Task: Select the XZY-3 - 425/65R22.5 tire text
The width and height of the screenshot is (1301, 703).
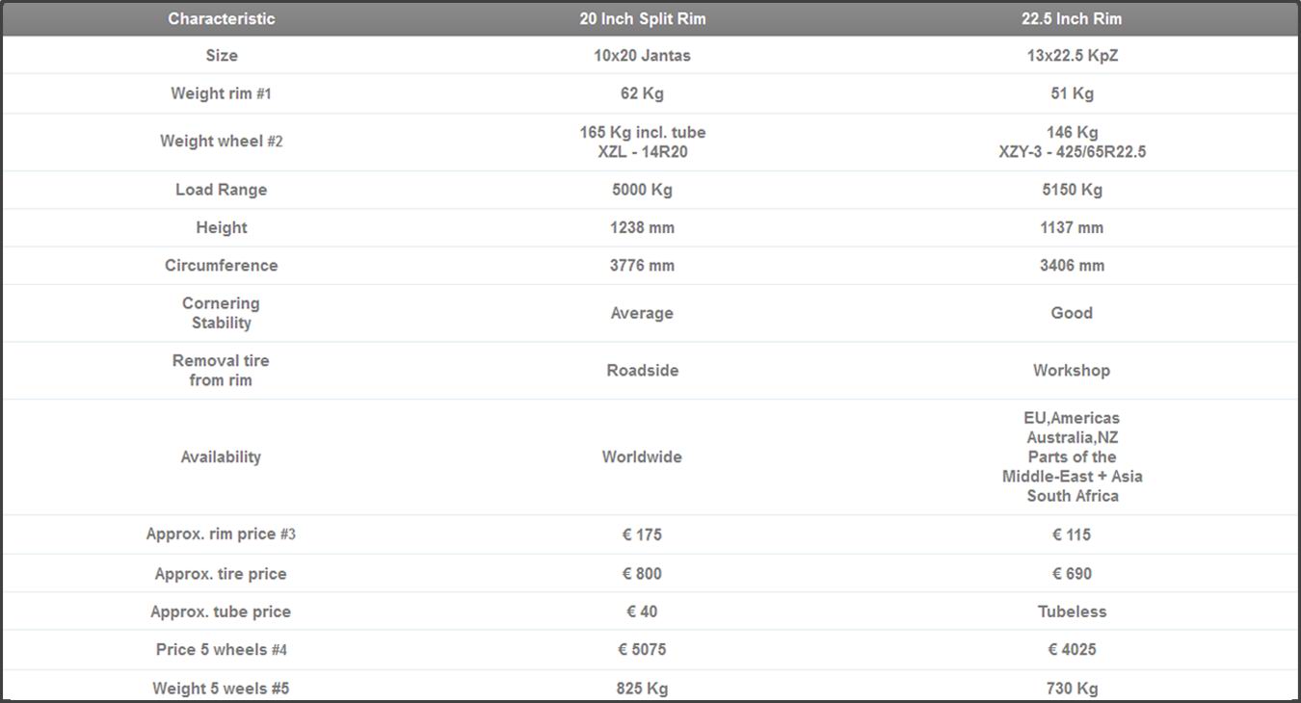Action: [x=1072, y=152]
